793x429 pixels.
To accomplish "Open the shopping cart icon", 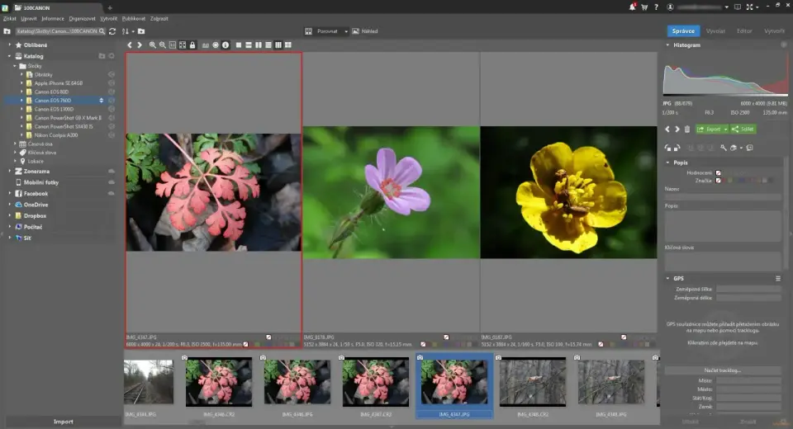I will coord(643,7).
